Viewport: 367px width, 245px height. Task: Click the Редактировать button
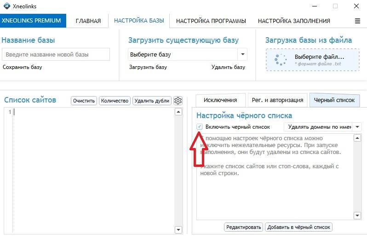243,227
